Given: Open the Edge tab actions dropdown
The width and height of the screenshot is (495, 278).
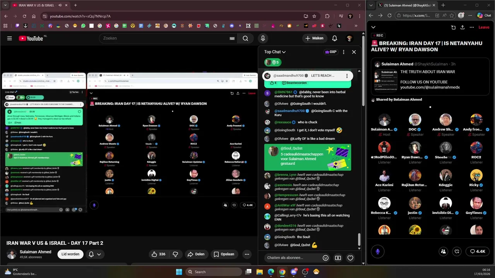Looking at the screenshot, I should coord(372,5).
